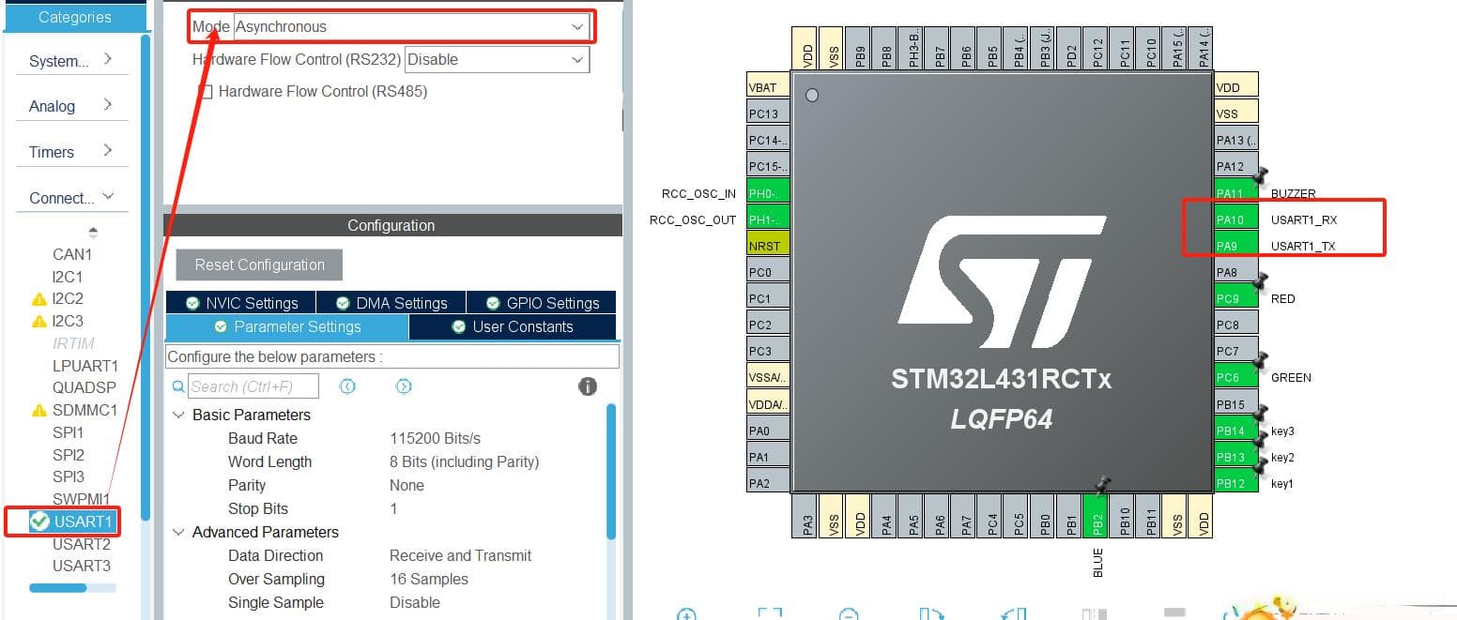Switch to the DMA Settings tab

[391, 303]
